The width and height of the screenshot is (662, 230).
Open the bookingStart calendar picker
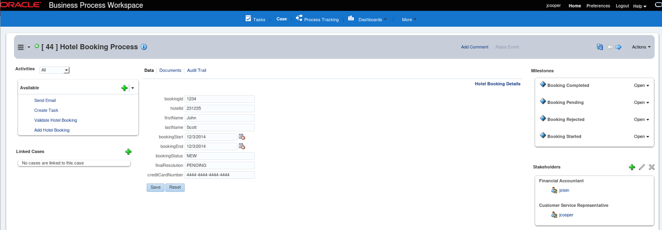point(242,137)
